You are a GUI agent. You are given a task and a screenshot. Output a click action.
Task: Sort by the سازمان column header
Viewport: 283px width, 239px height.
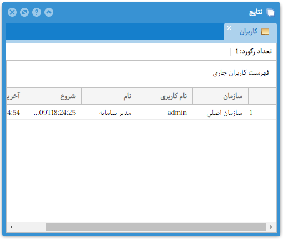pos(221,96)
